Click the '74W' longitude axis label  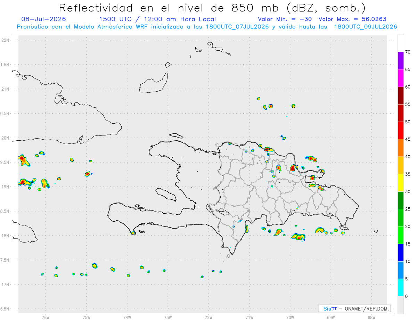tap(127, 317)
